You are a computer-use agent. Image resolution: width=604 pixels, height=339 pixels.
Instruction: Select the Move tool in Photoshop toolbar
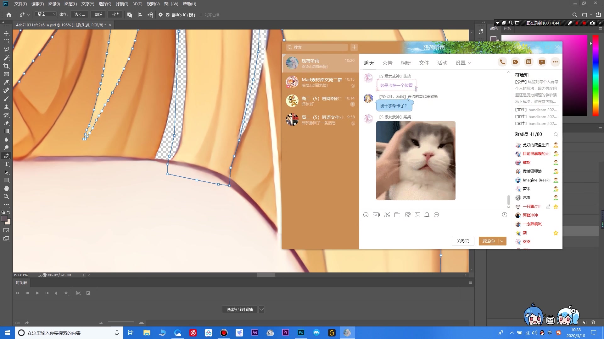pyautogui.click(x=6, y=33)
